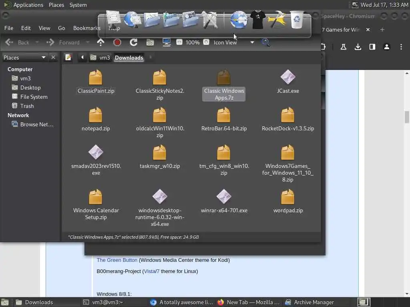Open Chromium's side panel icon
Viewport: 410px width, 307px height.
(372, 47)
